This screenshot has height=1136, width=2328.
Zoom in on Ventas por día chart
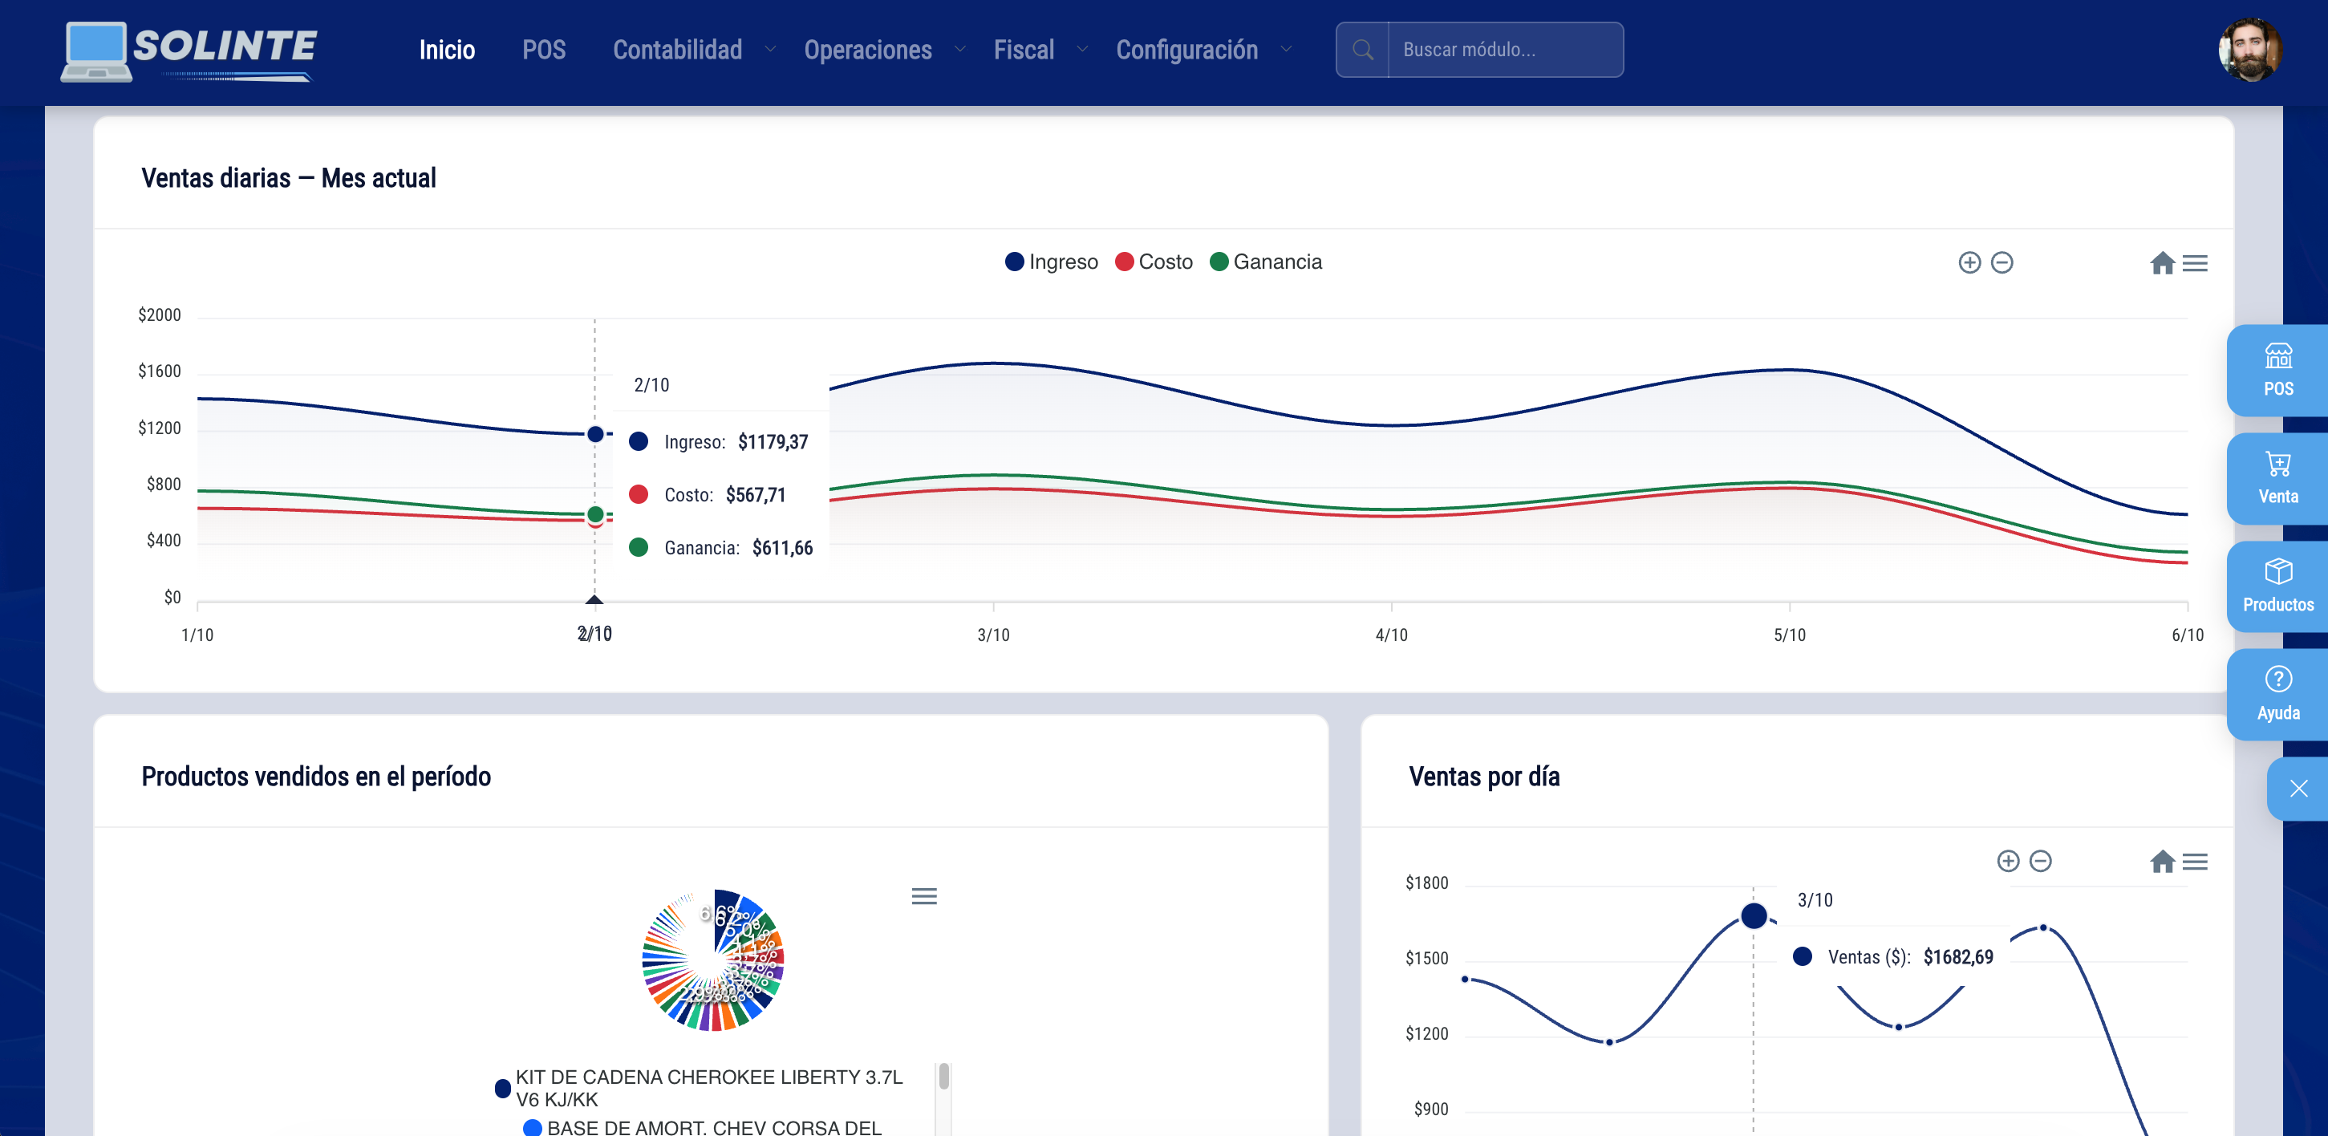point(2007,862)
